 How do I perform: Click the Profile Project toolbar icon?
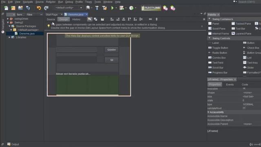click(131, 8)
